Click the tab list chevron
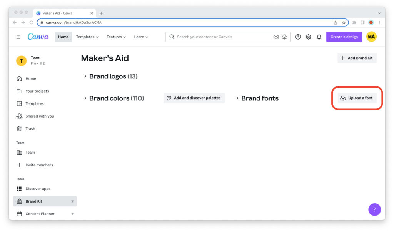 (x=379, y=13)
